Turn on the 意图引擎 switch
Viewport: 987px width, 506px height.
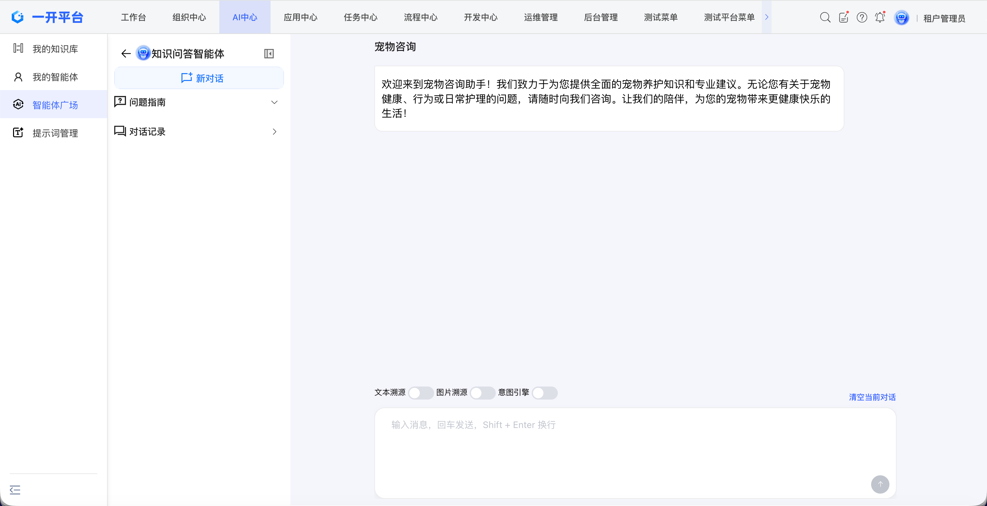tap(544, 392)
